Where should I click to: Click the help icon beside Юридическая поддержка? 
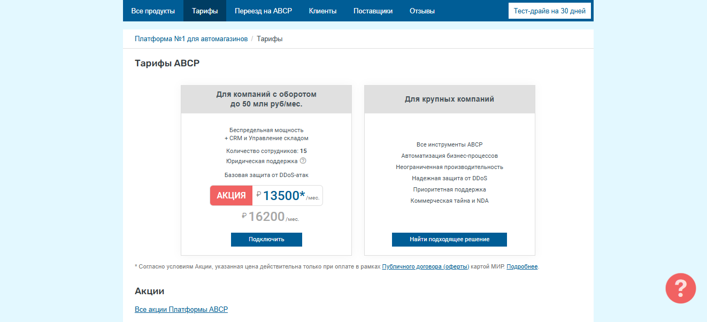(x=303, y=160)
